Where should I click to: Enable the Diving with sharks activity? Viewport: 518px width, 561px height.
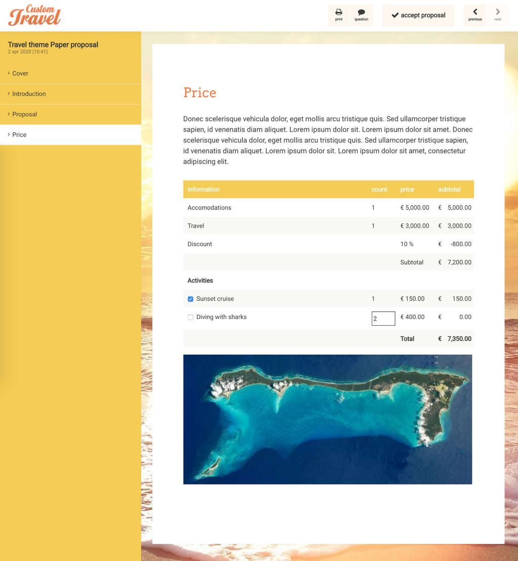[190, 317]
